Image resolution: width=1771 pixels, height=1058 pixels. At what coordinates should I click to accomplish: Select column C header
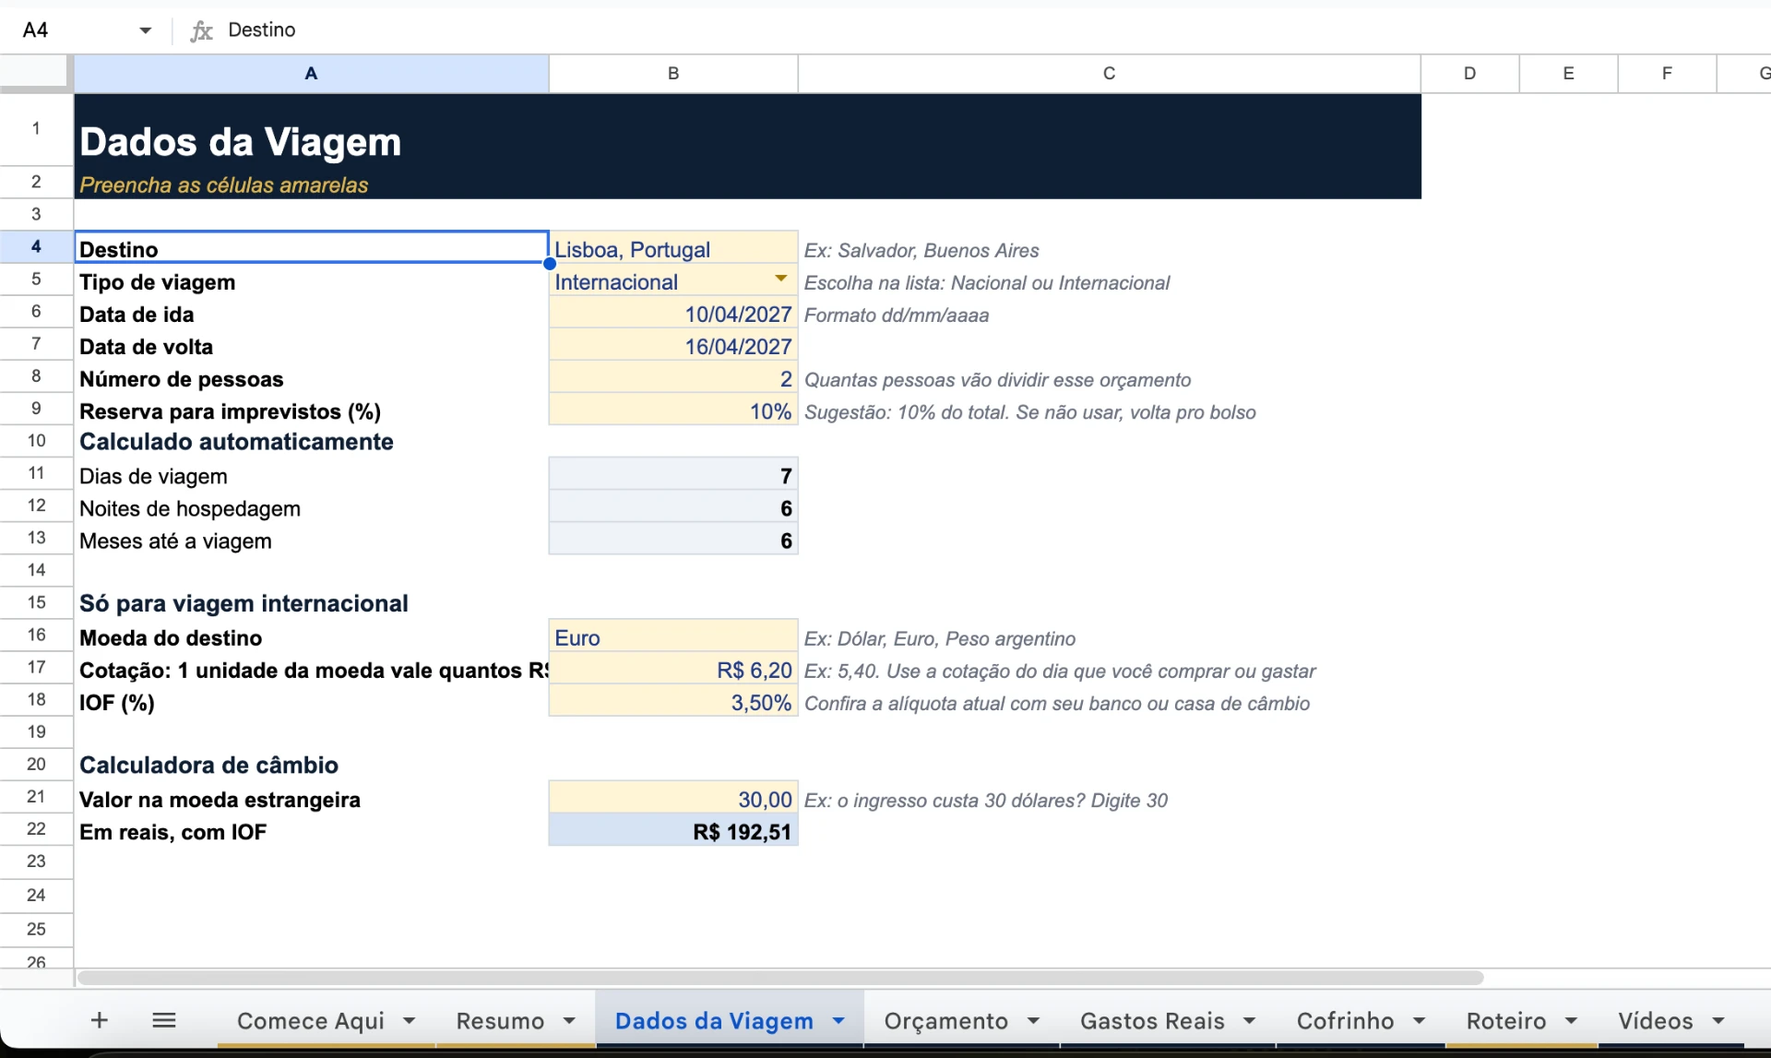pos(1109,73)
